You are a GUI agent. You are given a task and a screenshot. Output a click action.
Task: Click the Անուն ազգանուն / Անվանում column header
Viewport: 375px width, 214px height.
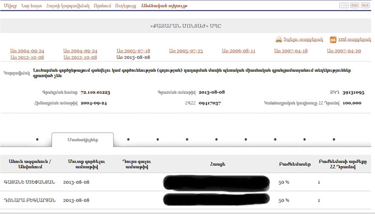coord(30,164)
